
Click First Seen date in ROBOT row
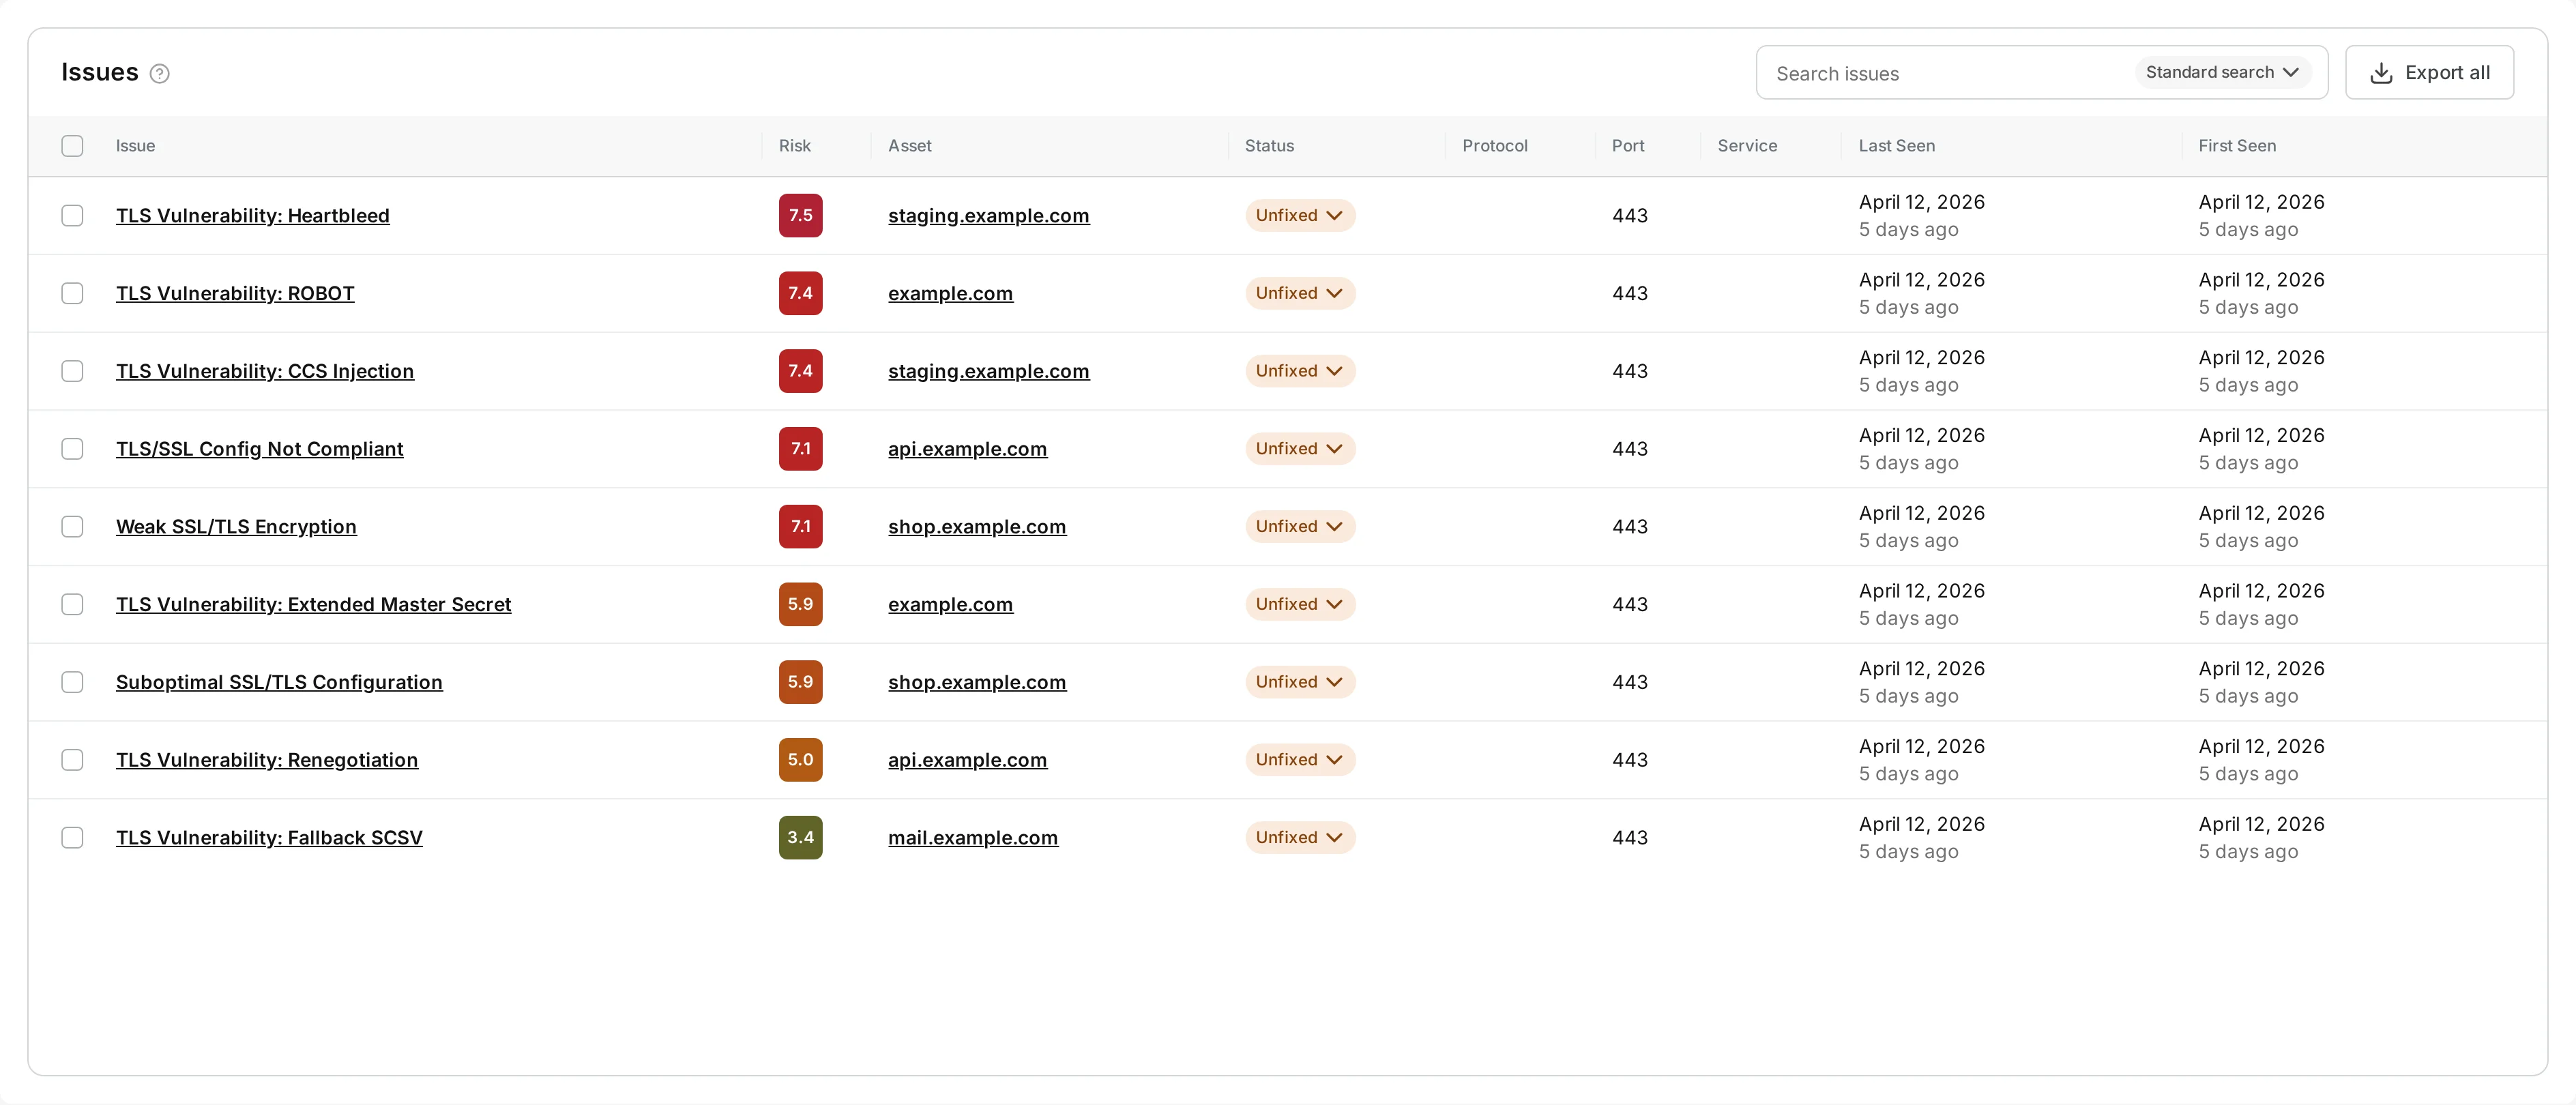point(2261,280)
